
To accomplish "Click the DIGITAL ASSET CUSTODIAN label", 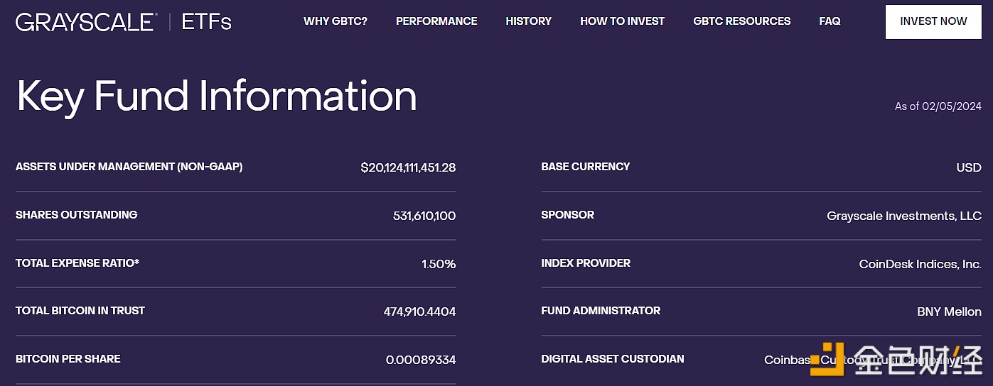I will pos(613,359).
